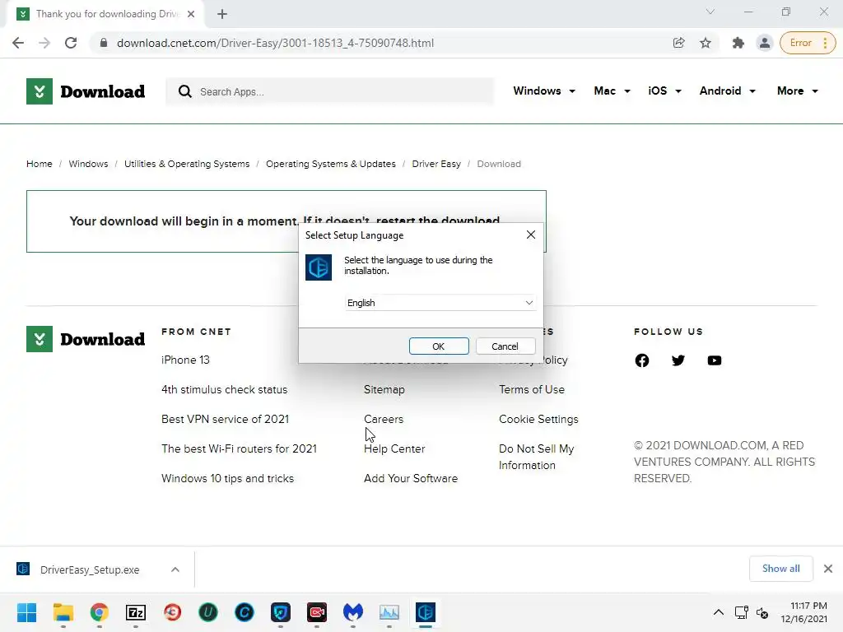Expand the More menu in site header
This screenshot has width=843, height=632.
797,91
